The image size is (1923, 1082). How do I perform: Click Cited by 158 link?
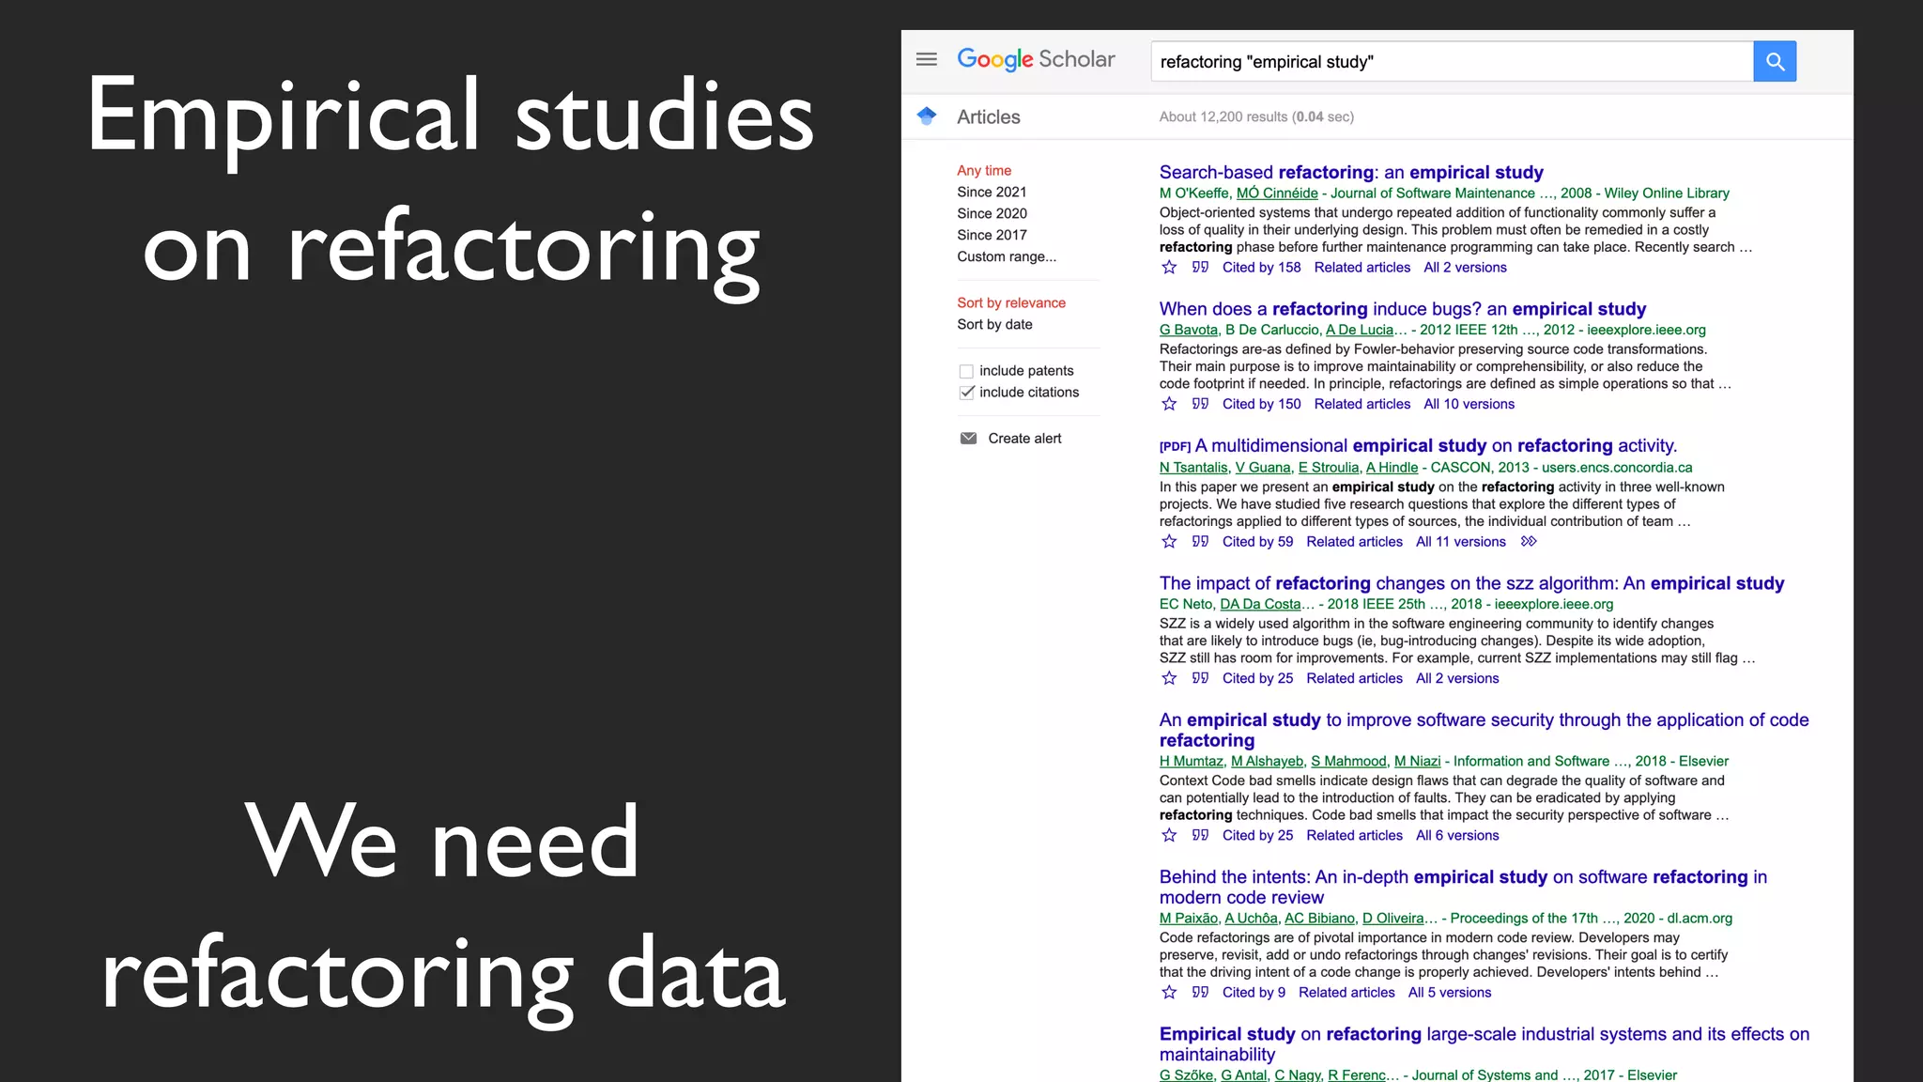tap(1261, 268)
